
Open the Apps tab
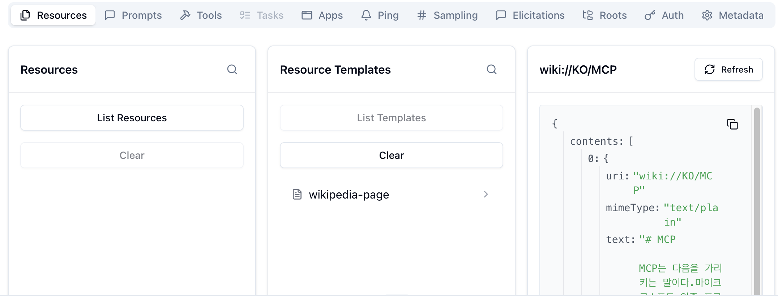[x=322, y=15]
